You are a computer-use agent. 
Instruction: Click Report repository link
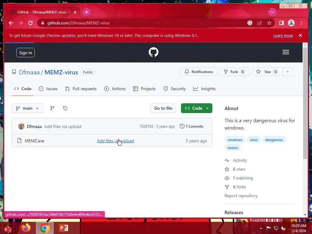tap(241, 196)
